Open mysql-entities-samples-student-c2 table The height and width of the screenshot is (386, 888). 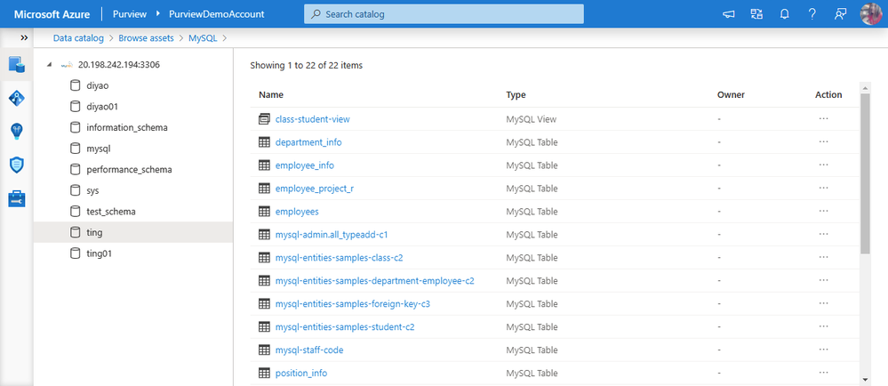(x=345, y=327)
